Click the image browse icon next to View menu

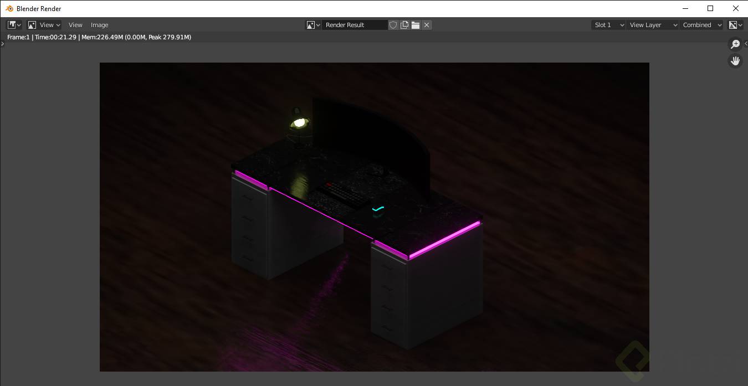pyautogui.click(x=33, y=24)
